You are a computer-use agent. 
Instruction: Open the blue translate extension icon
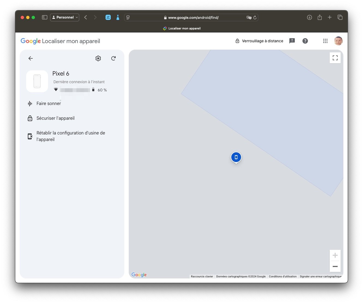108,17
